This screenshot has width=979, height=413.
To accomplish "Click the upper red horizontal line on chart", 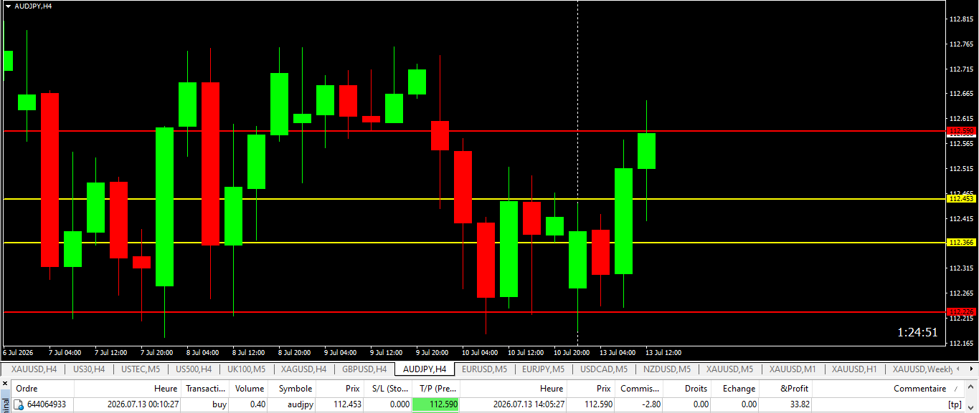I will (x=473, y=131).
